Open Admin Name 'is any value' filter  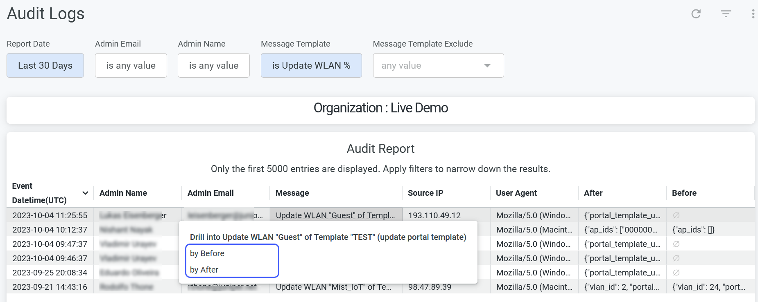[213, 65]
